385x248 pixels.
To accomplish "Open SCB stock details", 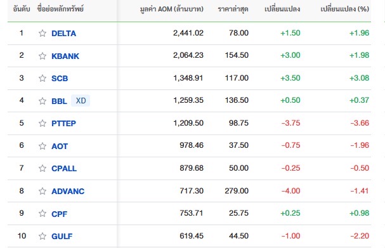I will 60,78.
